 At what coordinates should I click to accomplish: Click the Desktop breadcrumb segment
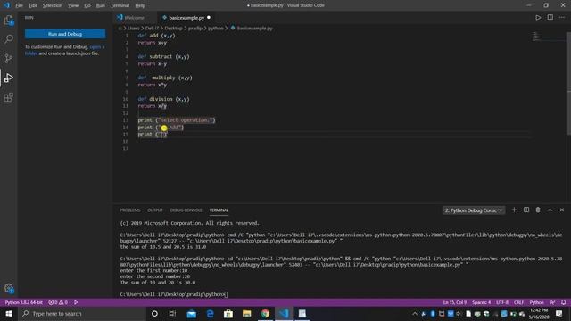(173, 28)
